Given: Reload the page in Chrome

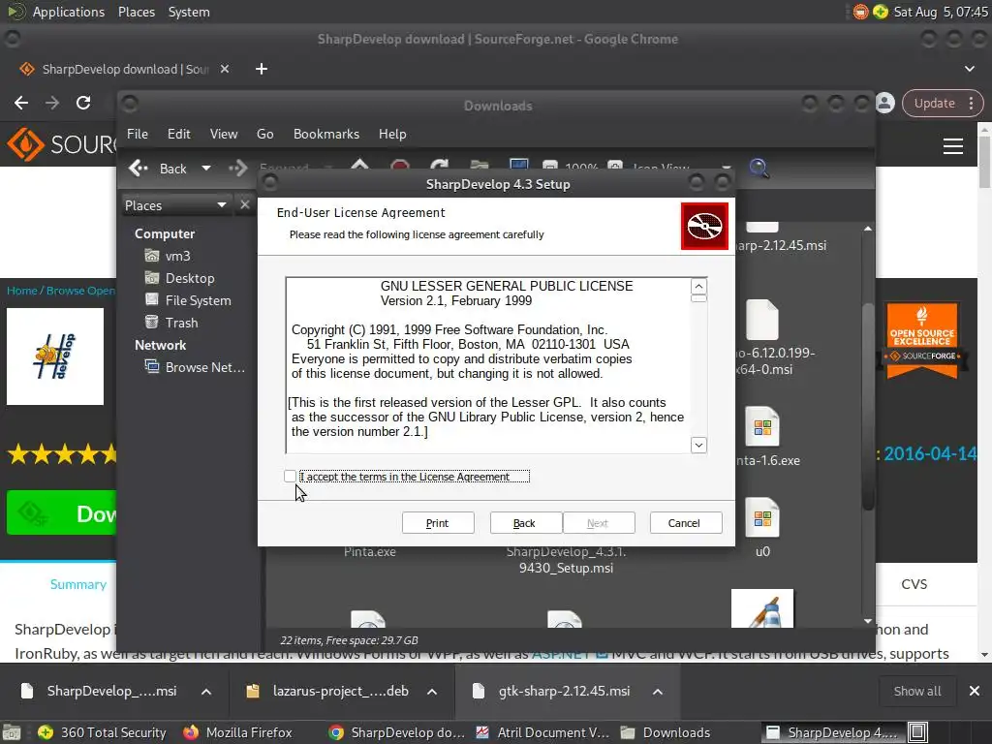Looking at the screenshot, I should (x=83, y=103).
